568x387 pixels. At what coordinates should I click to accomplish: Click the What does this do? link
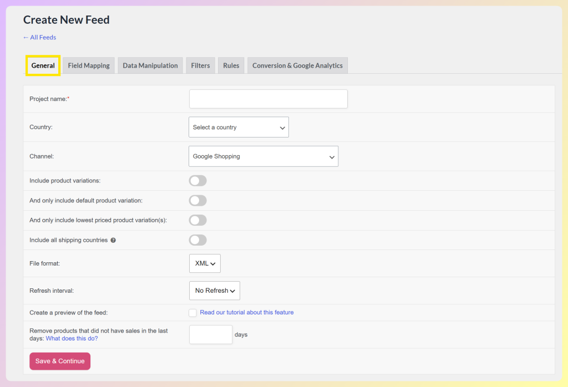72,339
